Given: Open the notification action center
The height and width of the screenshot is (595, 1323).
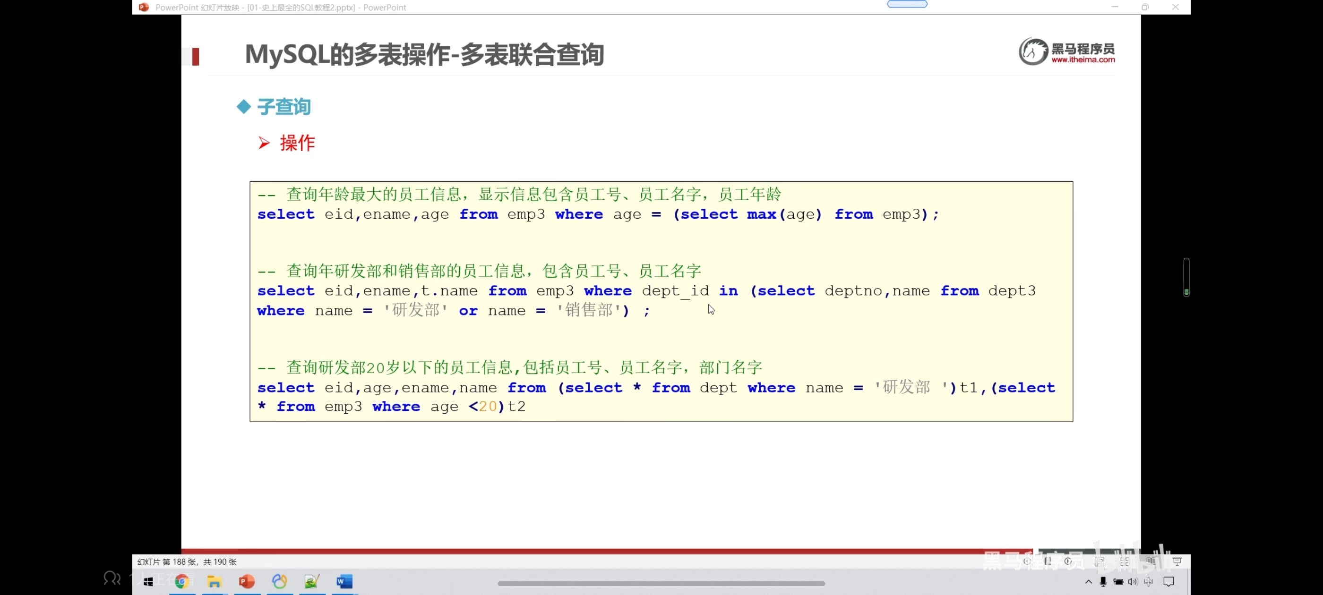Looking at the screenshot, I should pyautogui.click(x=1168, y=582).
